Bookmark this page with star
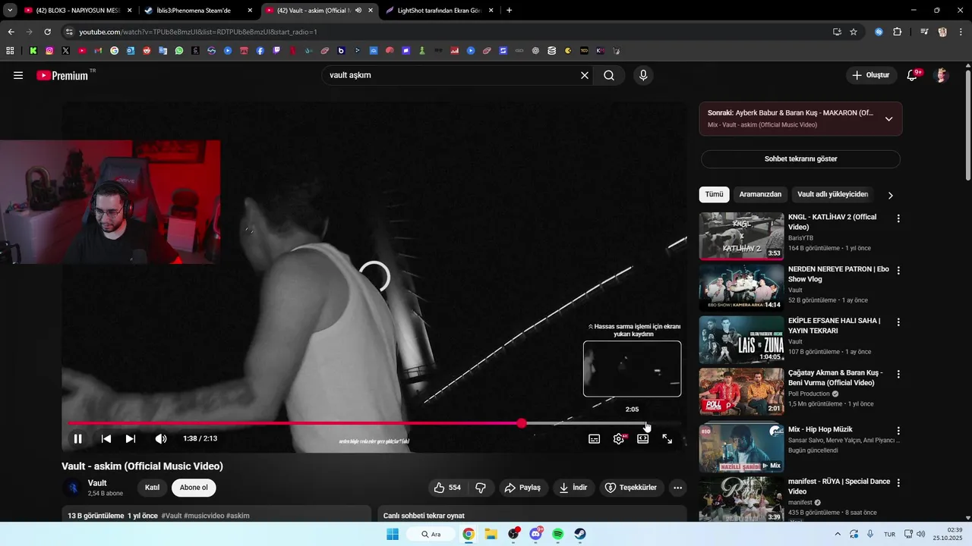 [x=854, y=32]
